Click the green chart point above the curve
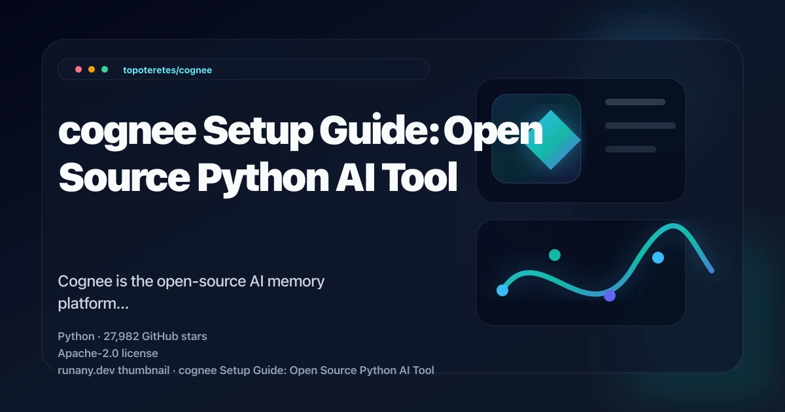This screenshot has height=412, width=785. (x=555, y=255)
